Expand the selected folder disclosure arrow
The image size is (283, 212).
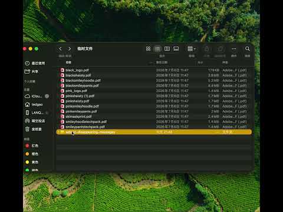coord(58,132)
